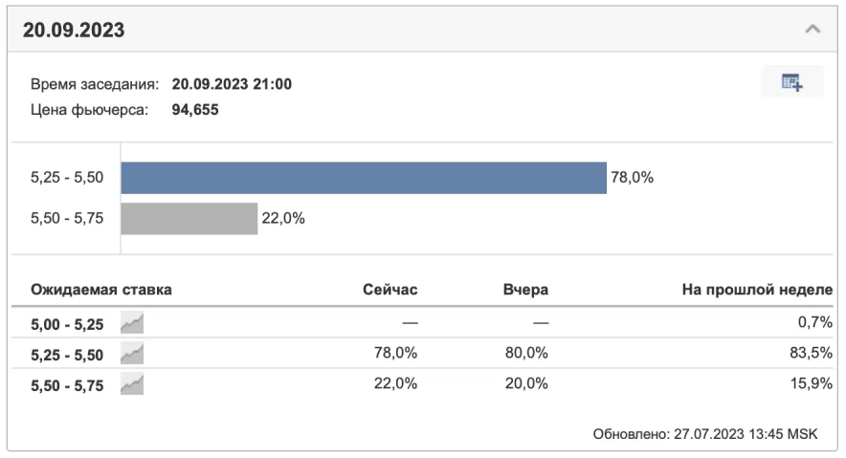This screenshot has height=458, width=846.
Task: Click the add-to-calendar icon
Action: (x=792, y=82)
